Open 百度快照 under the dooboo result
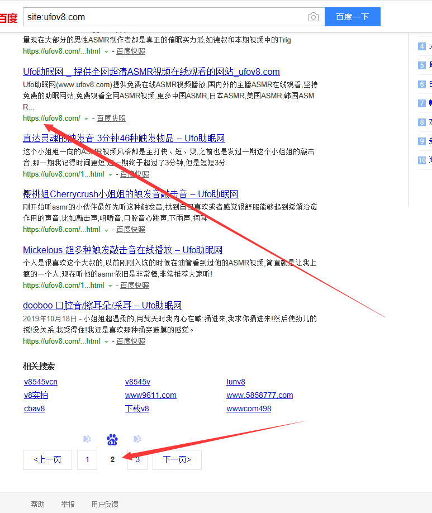This screenshot has height=513, width=432. tap(131, 341)
